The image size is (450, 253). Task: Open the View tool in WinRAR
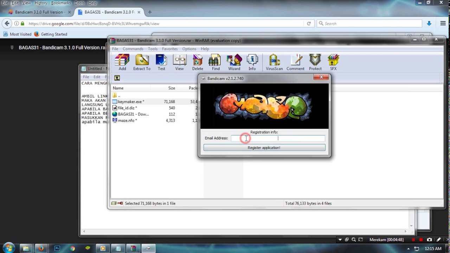(x=179, y=63)
